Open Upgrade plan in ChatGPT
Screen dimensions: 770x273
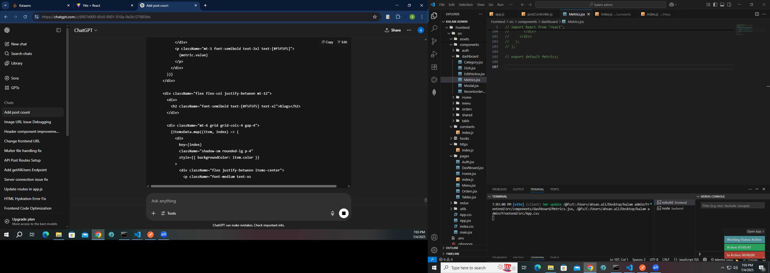click(x=32, y=222)
